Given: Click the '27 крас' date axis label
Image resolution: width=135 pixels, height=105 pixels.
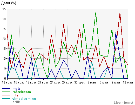Looking at the screenshot, I should pyautogui.click(x=67, y=82).
